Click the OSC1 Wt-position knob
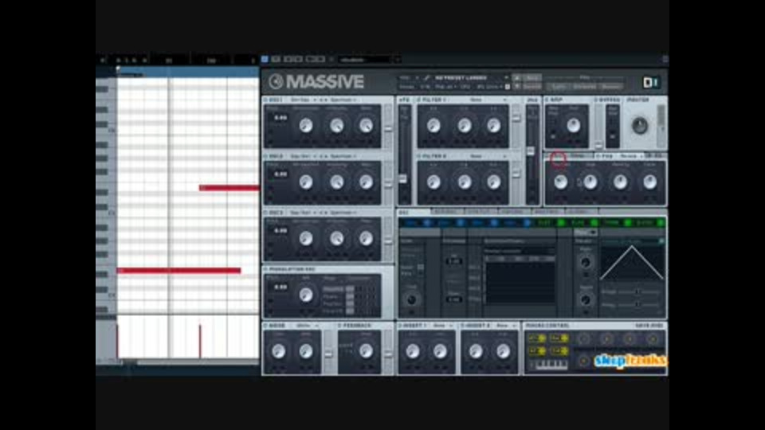This screenshot has height=430, width=765. pos(306,126)
